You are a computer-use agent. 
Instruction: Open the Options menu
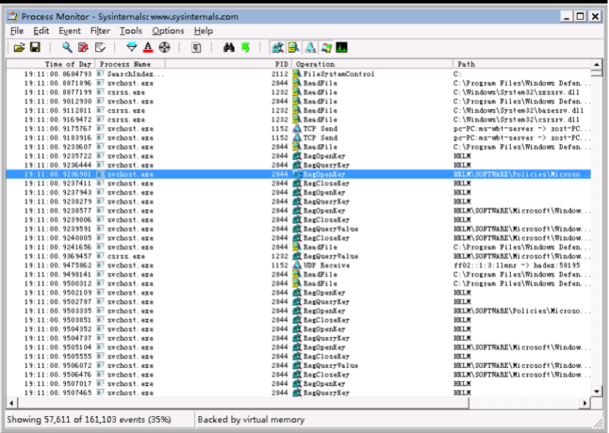tap(168, 31)
